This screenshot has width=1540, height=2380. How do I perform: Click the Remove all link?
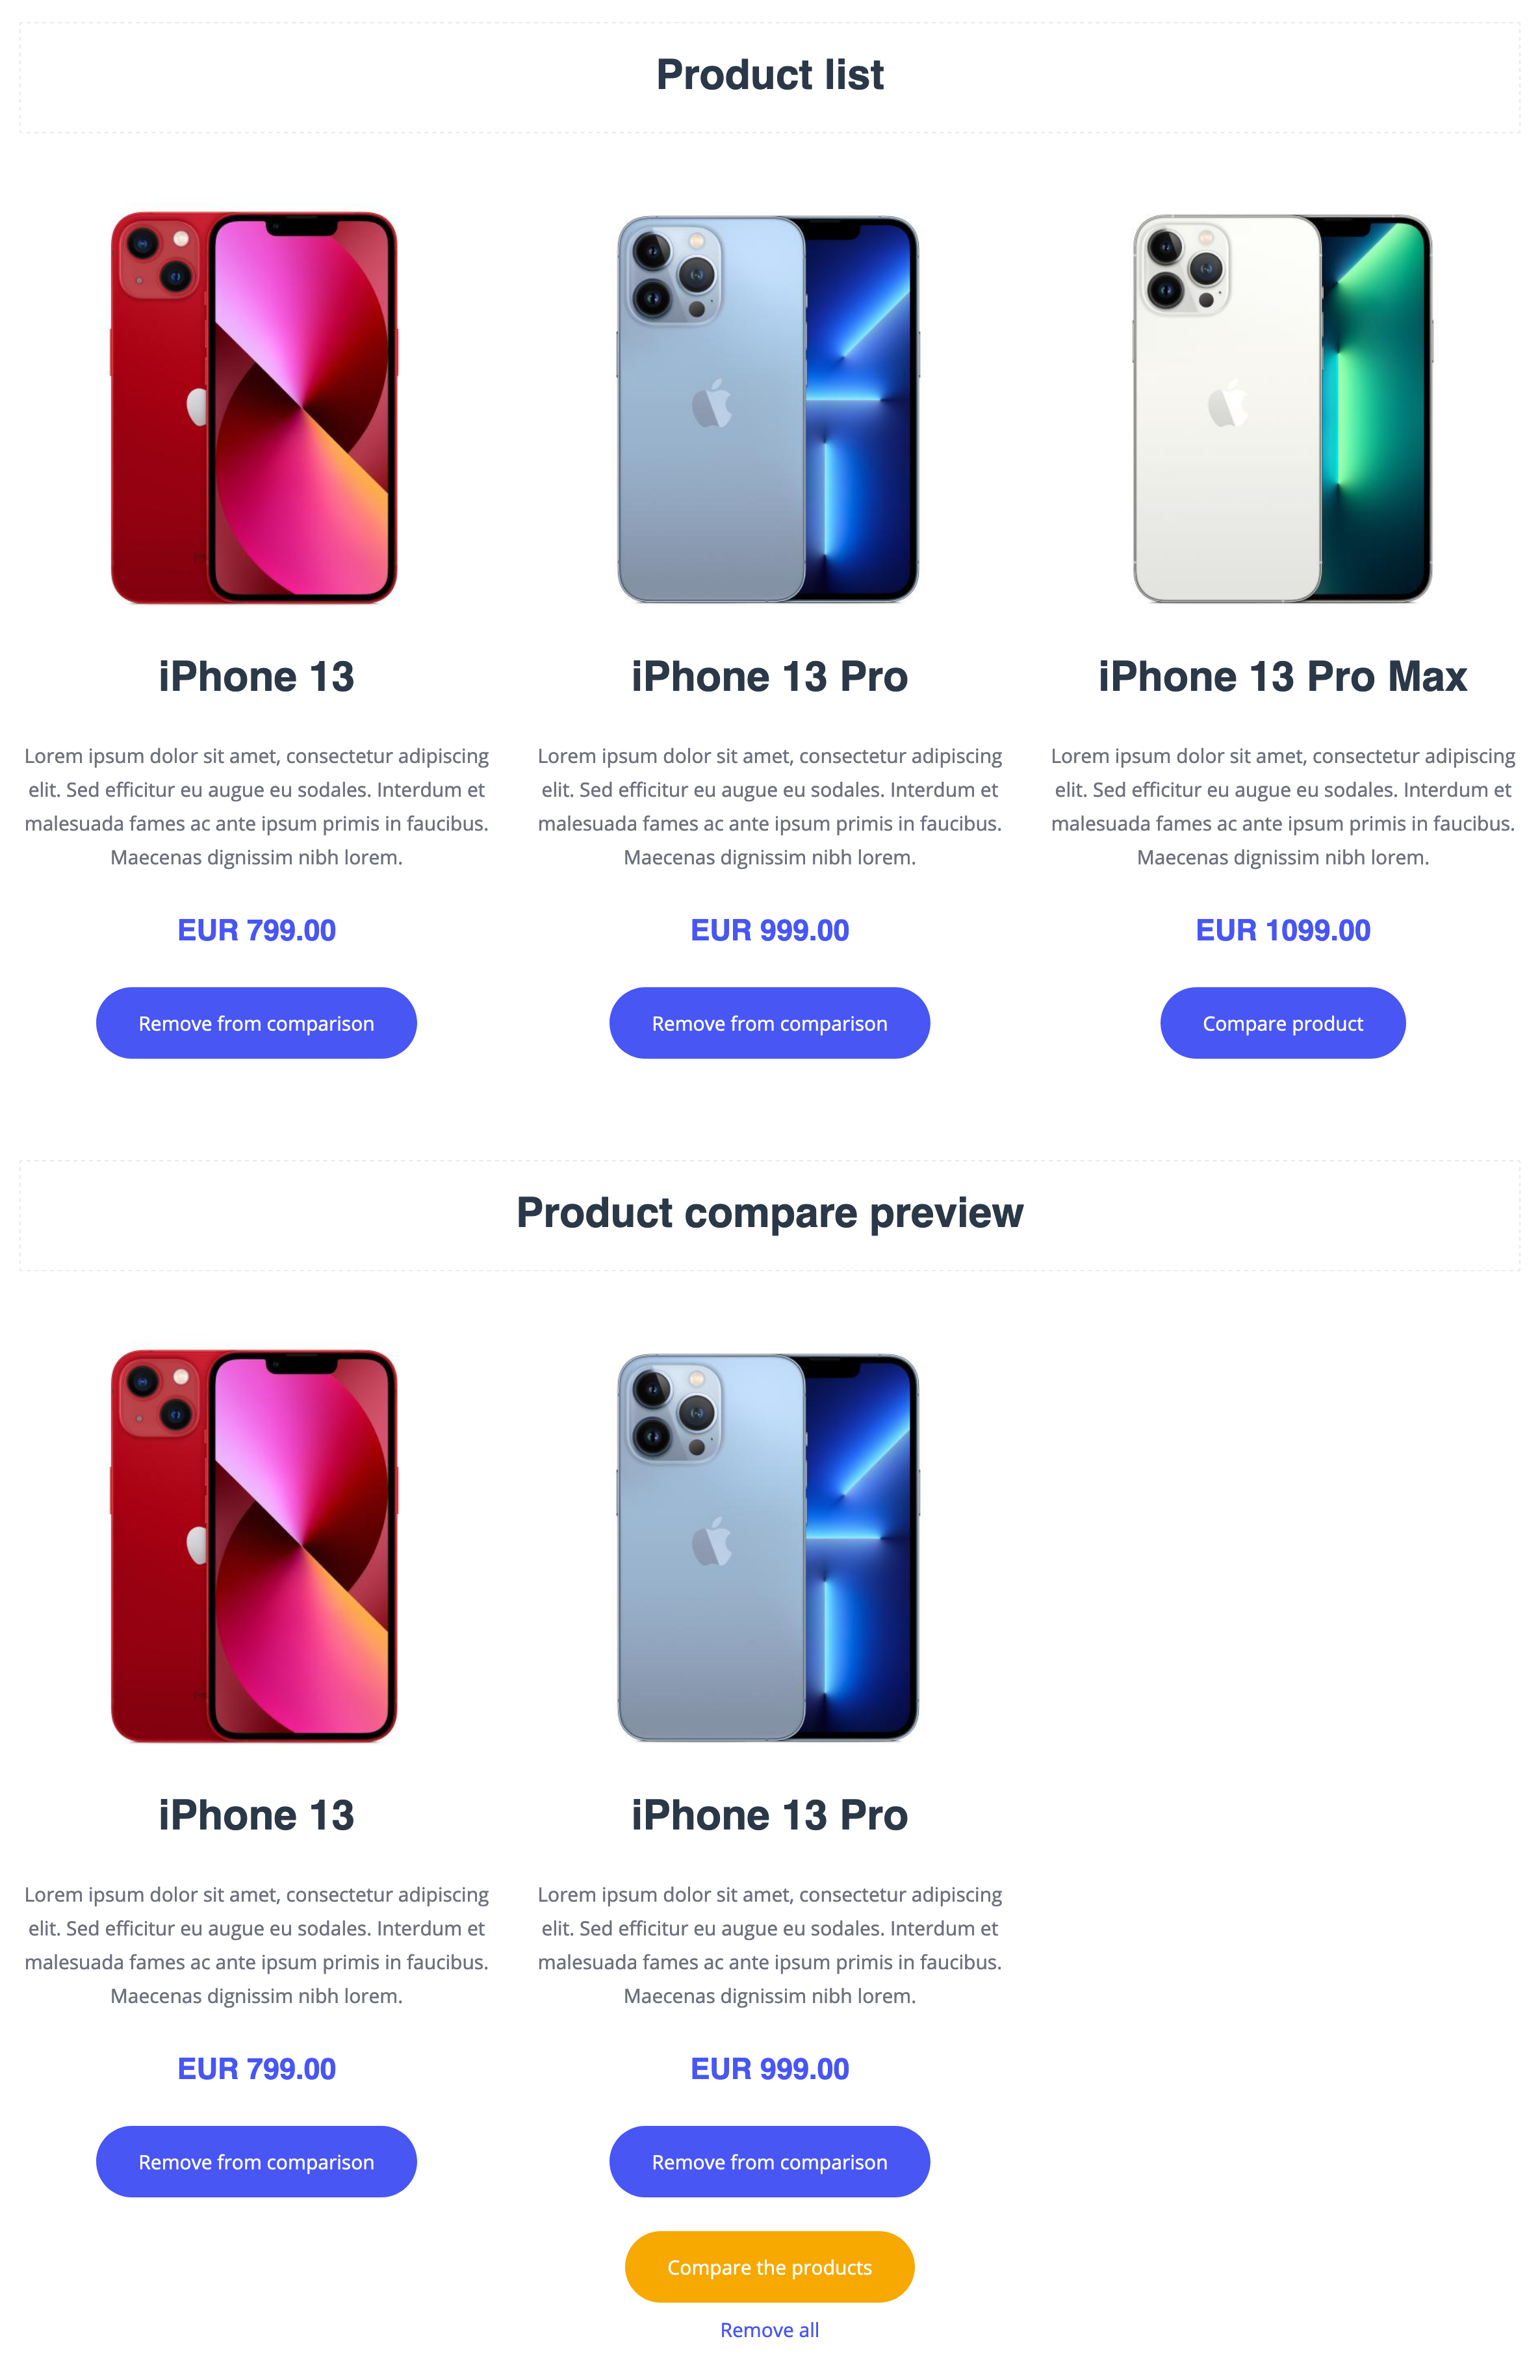769,2329
